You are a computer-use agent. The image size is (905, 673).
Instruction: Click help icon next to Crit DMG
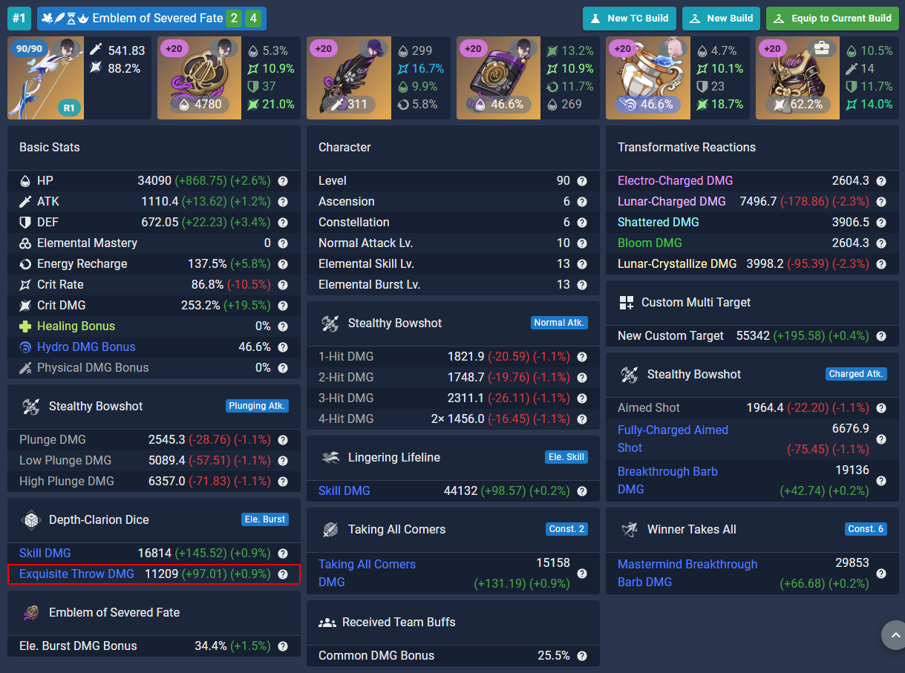283,306
